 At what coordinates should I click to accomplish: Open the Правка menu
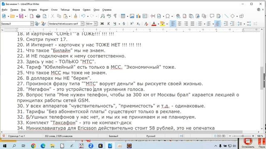coord(14,10)
